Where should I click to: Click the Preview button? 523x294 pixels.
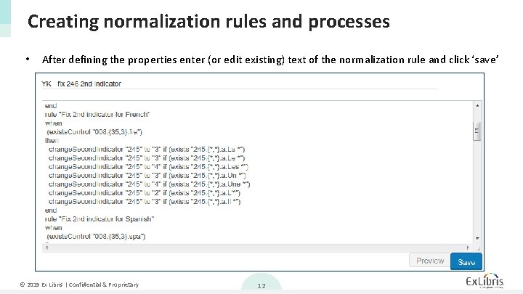tap(429, 261)
